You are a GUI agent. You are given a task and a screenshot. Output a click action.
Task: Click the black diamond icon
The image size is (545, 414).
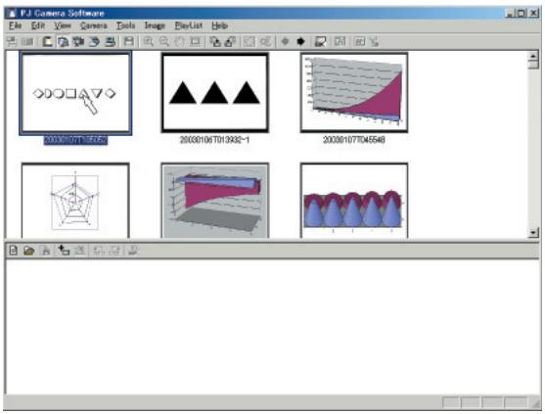[300, 42]
